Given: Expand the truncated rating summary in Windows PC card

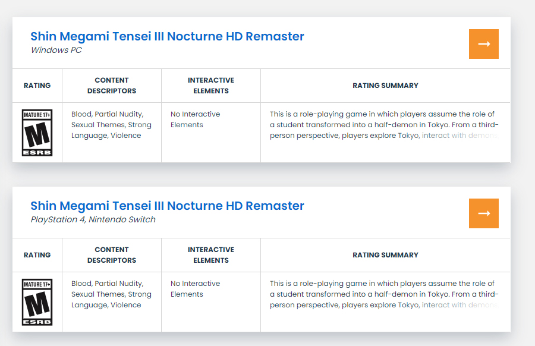Looking at the screenshot, I should [x=384, y=125].
